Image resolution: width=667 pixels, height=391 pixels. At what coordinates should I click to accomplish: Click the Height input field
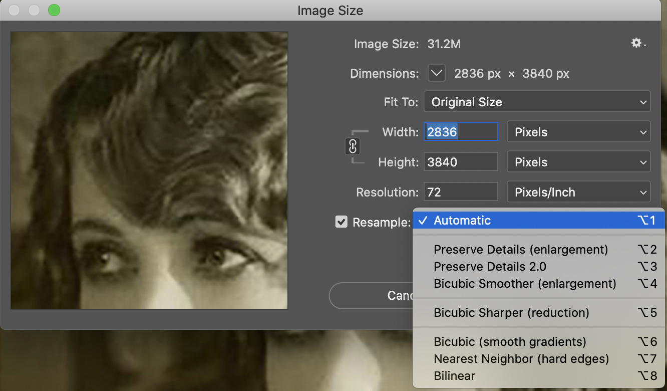pos(461,162)
